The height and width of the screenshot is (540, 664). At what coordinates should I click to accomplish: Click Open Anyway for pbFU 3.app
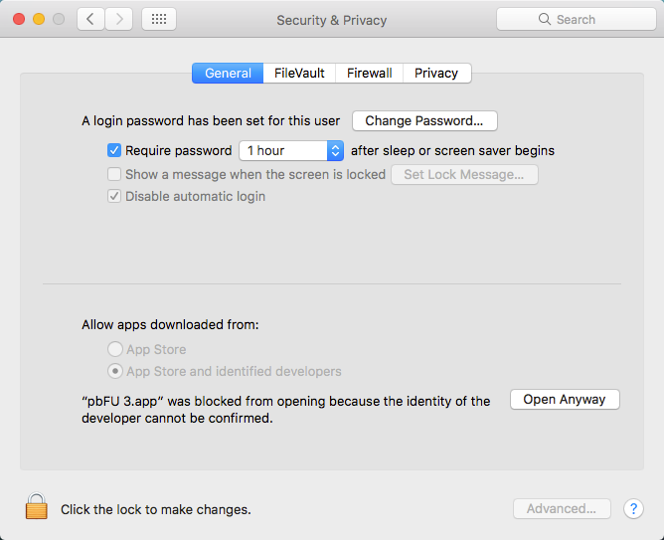[x=565, y=399]
